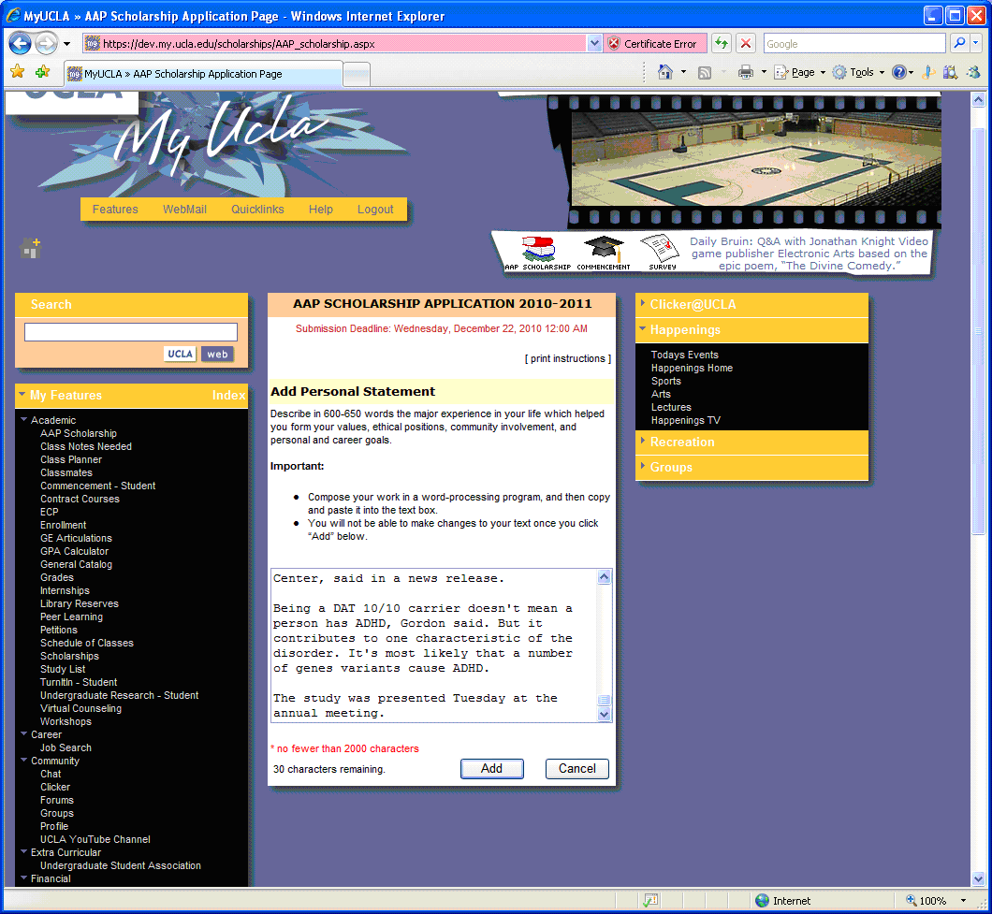Open the Quicklinks menu
This screenshot has width=992, height=914.
(257, 210)
